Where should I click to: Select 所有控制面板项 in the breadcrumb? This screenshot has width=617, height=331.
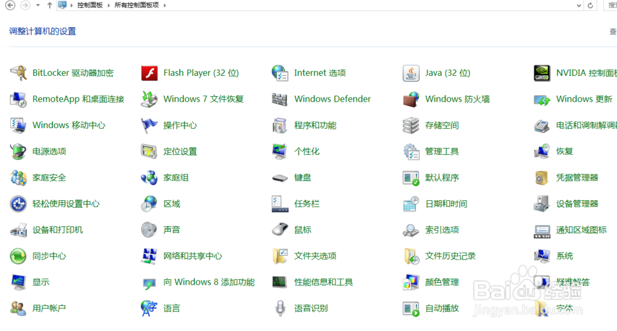tap(136, 5)
